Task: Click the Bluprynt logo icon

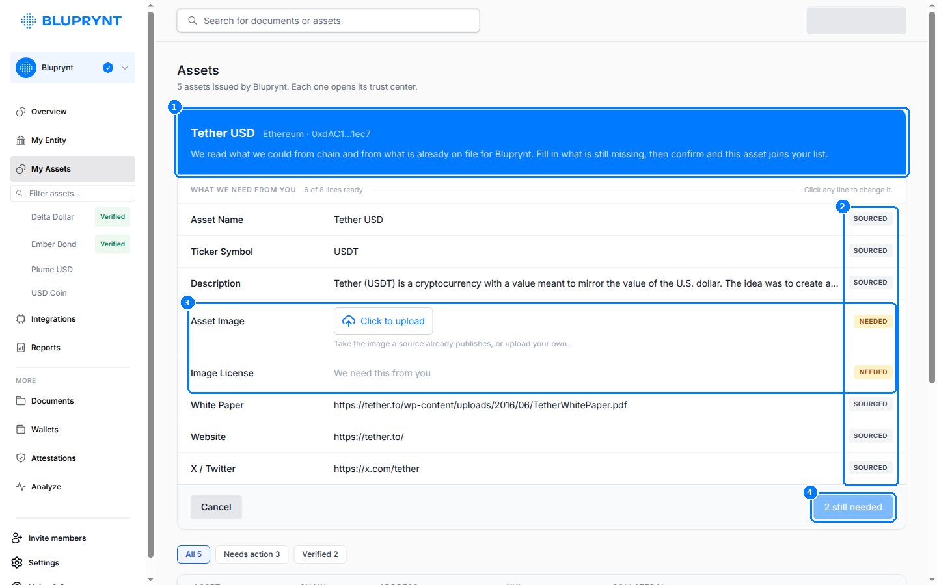Action: point(29,21)
